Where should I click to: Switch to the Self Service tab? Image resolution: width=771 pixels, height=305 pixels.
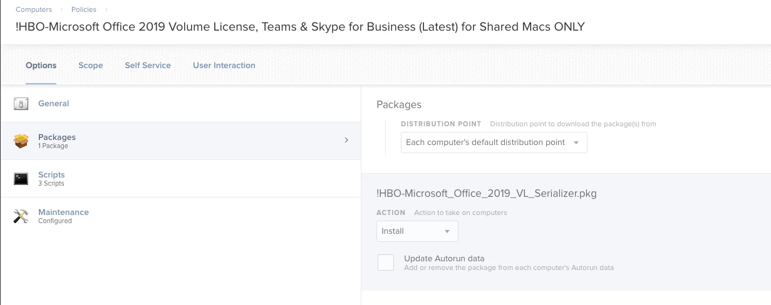pos(148,65)
